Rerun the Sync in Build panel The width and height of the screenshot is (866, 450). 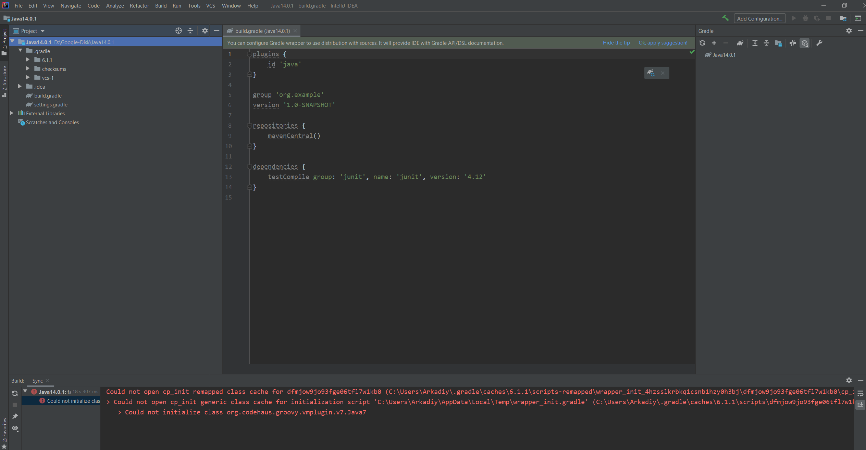(x=15, y=393)
